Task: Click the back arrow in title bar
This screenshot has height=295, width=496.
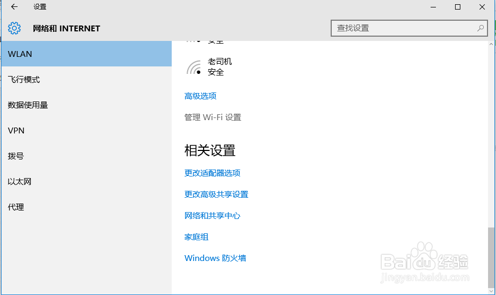Action: 14,6
